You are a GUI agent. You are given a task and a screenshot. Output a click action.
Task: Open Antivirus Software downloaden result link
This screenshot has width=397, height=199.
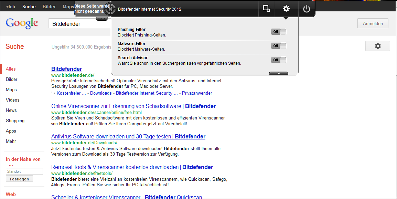(x=128, y=137)
